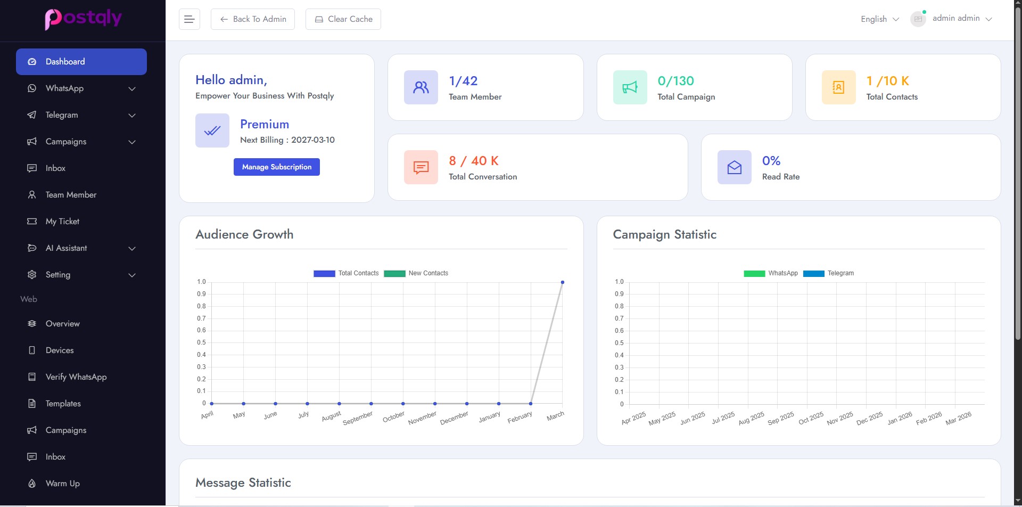Click the admin profile avatar
This screenshot has width=1022, height=507.
[918, 19]
